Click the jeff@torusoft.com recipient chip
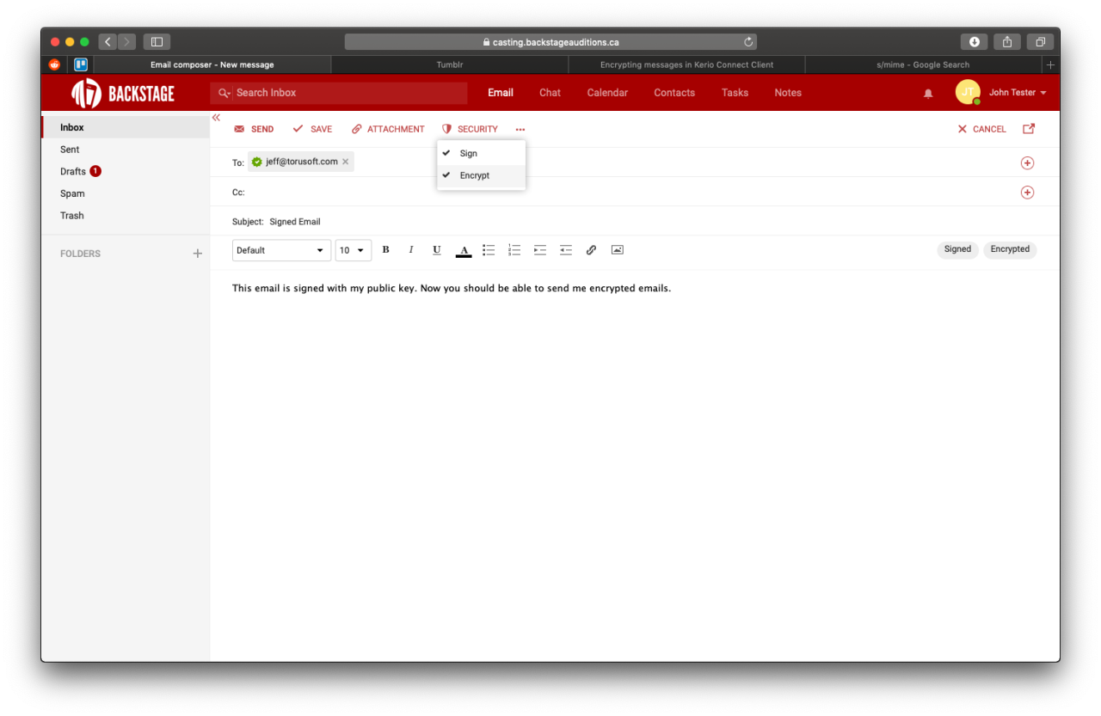 pyautogui.click(x=301, y=162)
